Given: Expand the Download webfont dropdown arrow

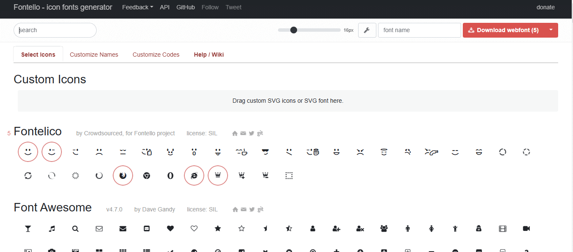Looking at the screenshot, I should click(551, 30).
